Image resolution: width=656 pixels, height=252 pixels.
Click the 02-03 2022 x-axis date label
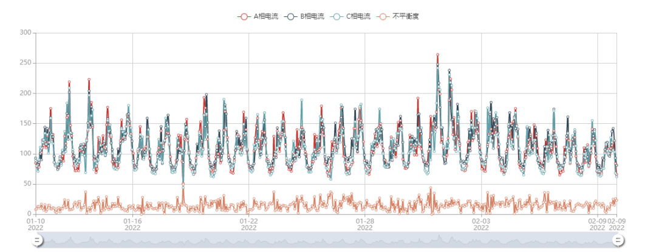pos(481,225)
